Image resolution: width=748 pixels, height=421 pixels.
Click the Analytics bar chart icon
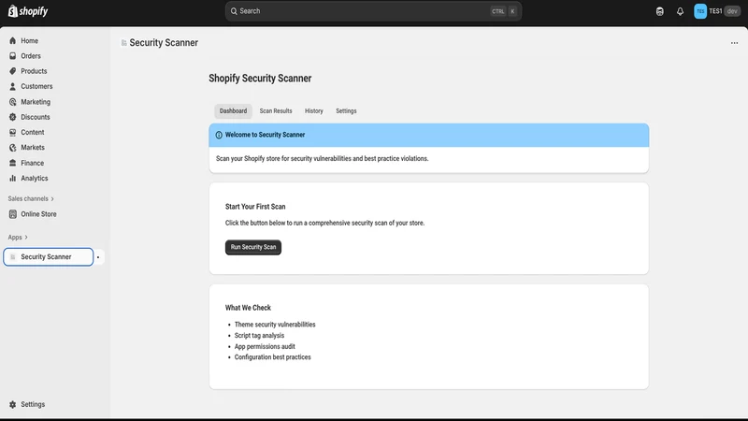(13, 178)
